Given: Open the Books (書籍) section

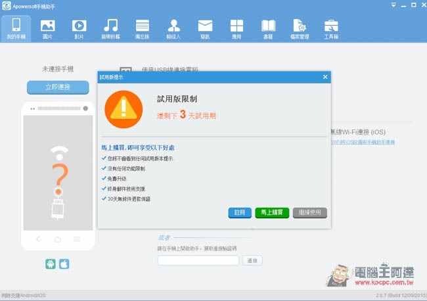Looking at the screenshot, I should tap(268, 29).
